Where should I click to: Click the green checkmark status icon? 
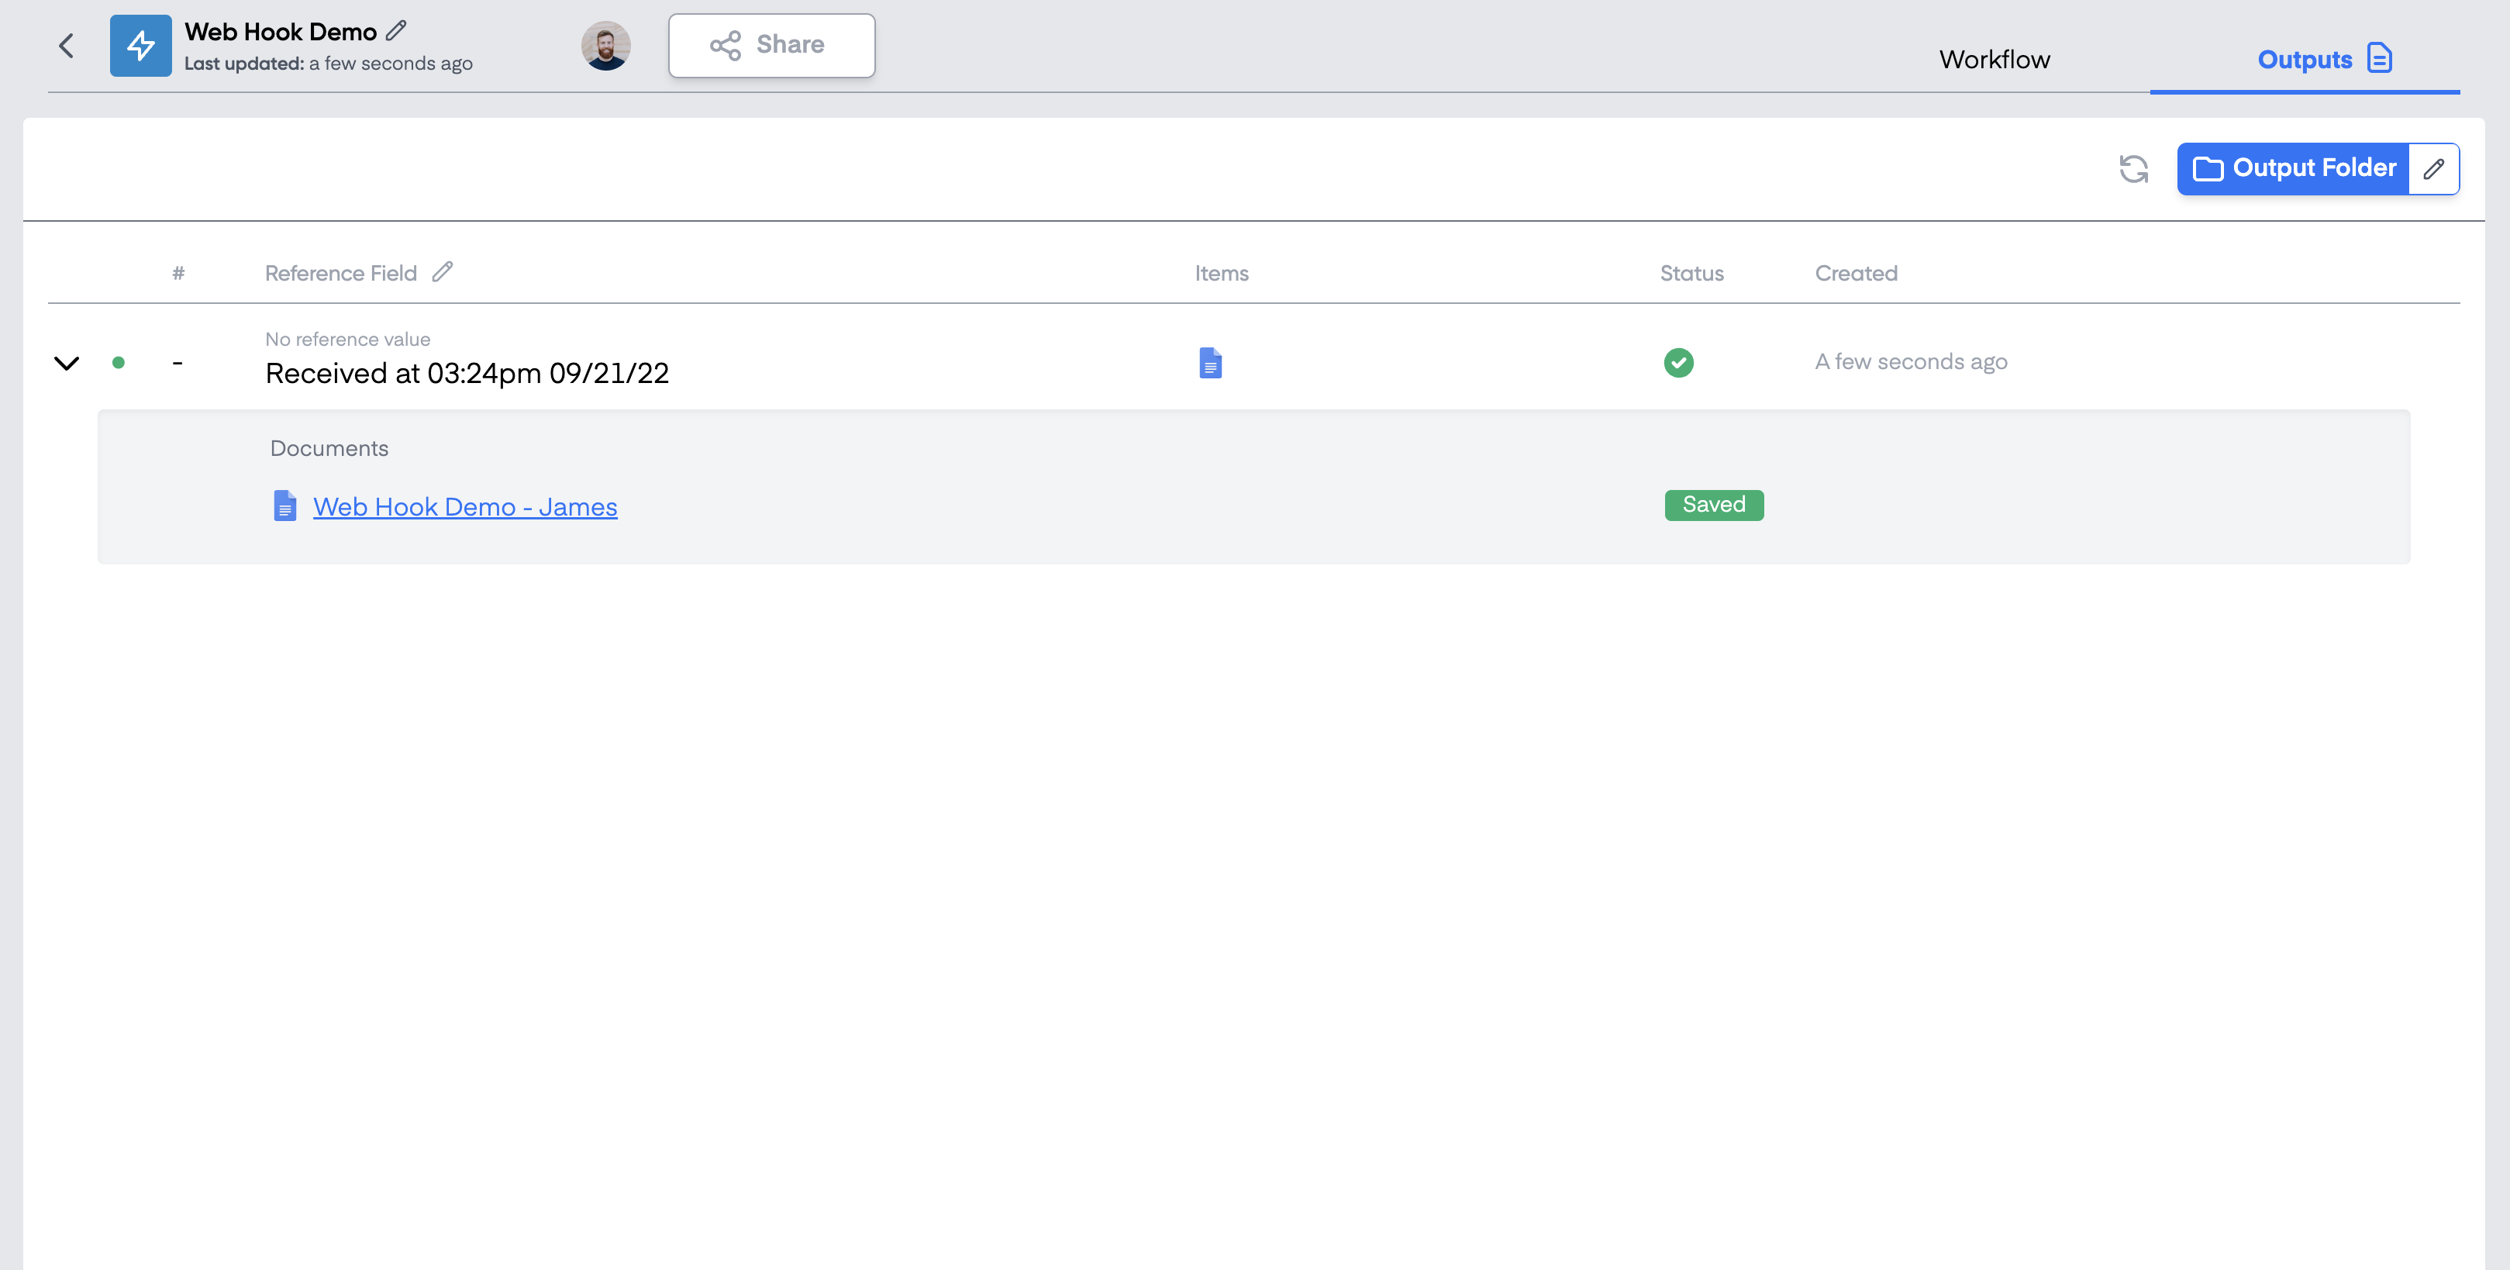(x=1678, y=363)
